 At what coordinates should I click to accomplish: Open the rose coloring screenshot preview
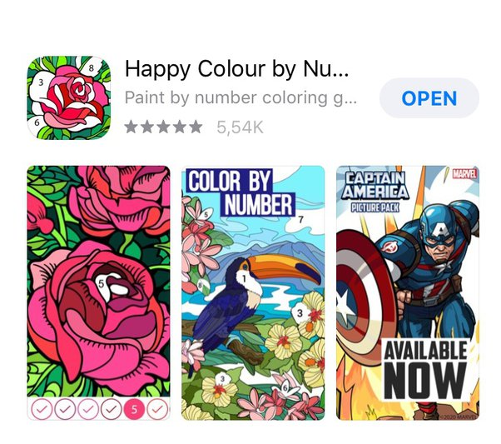pos(98,292)
